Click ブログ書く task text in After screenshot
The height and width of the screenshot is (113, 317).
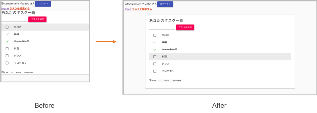point(168,71)
